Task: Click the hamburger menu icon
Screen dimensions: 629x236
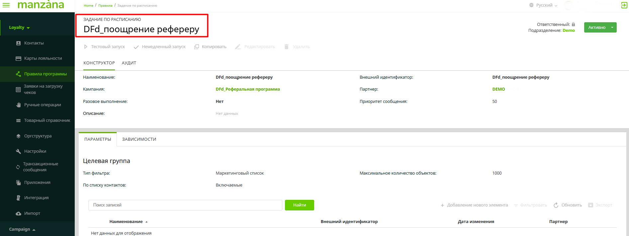Action: 6,5
